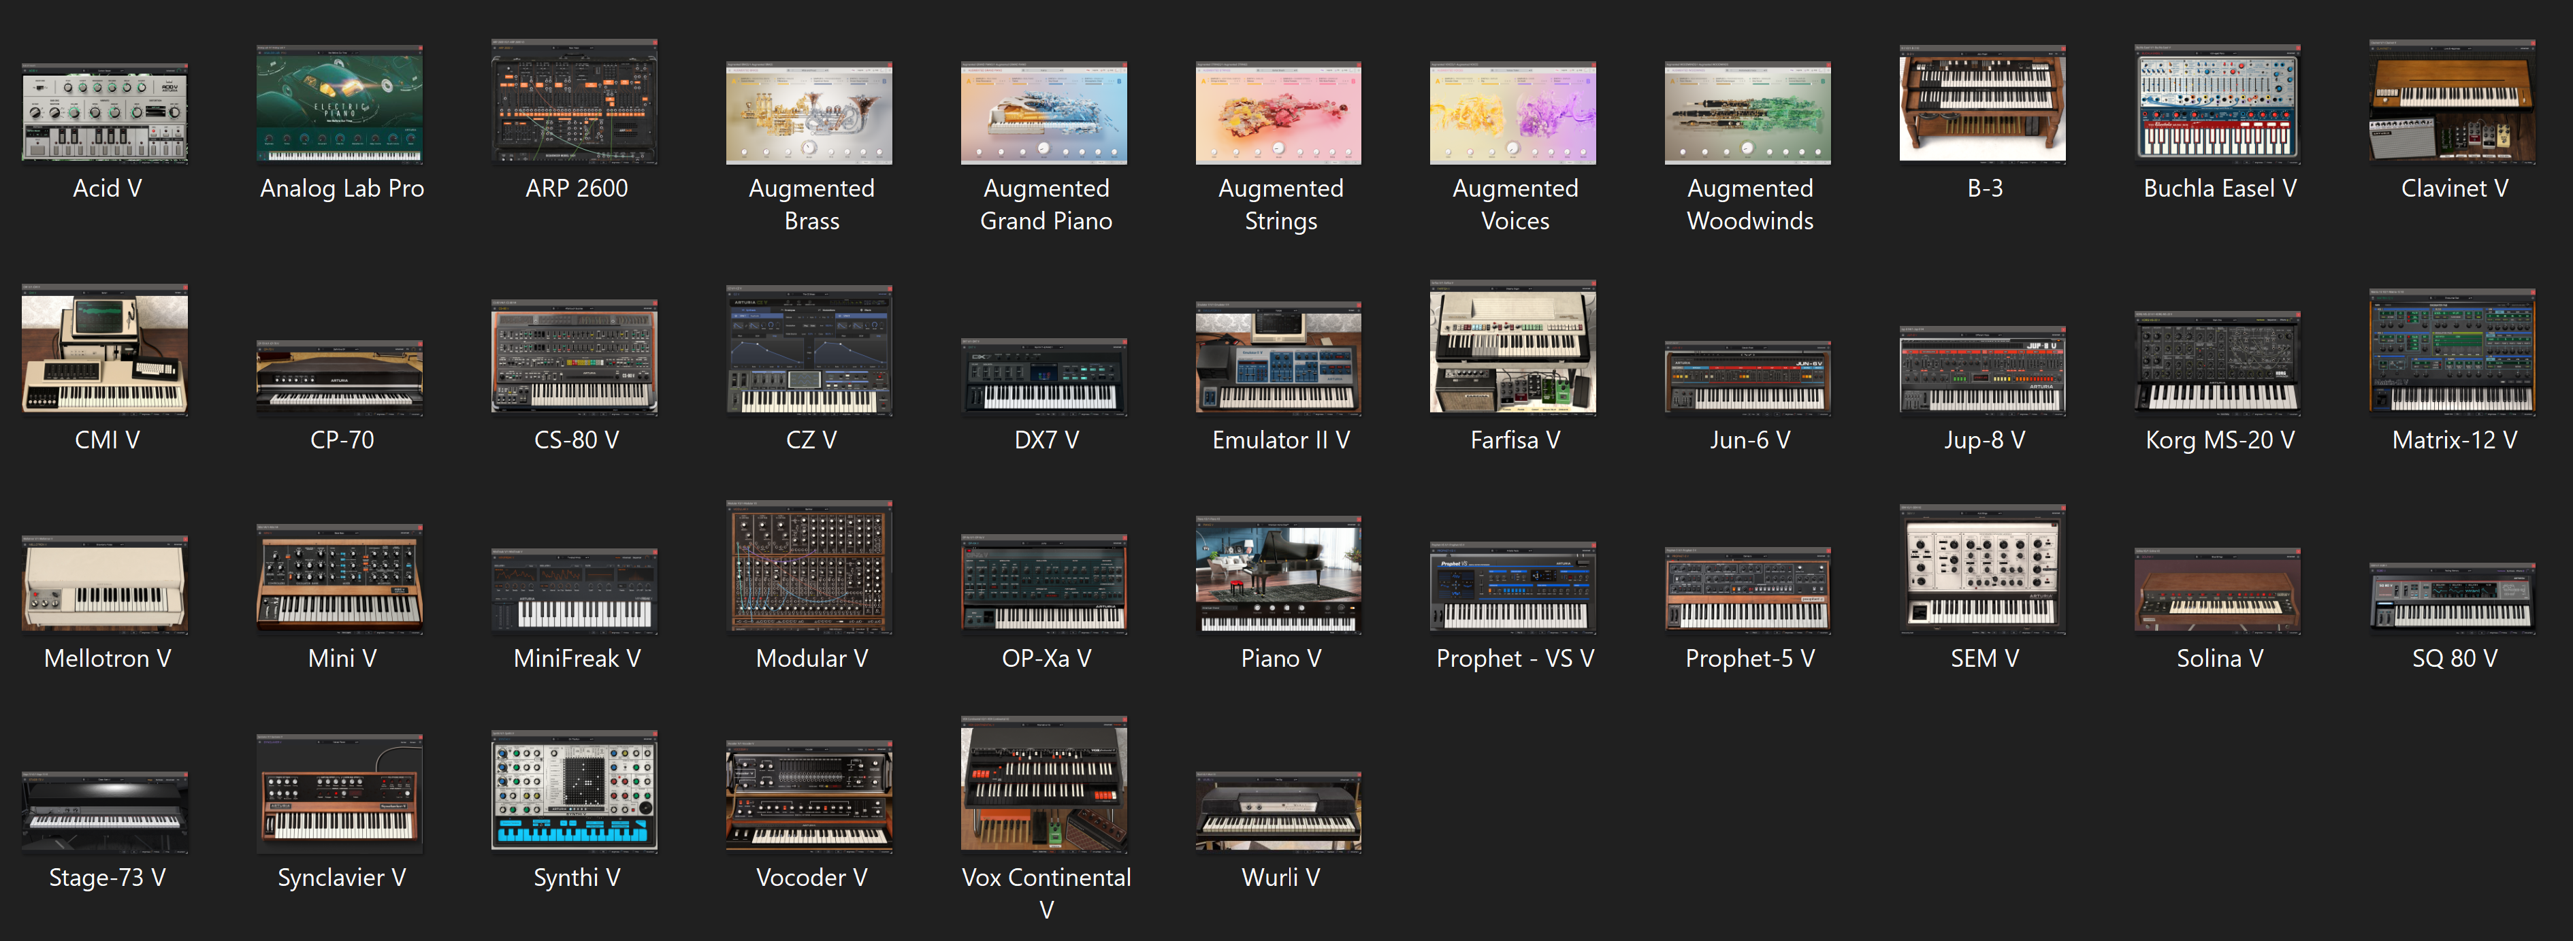Open the Acid V thumbnail
2573x941 pixels.
click(x=105, y=113)
